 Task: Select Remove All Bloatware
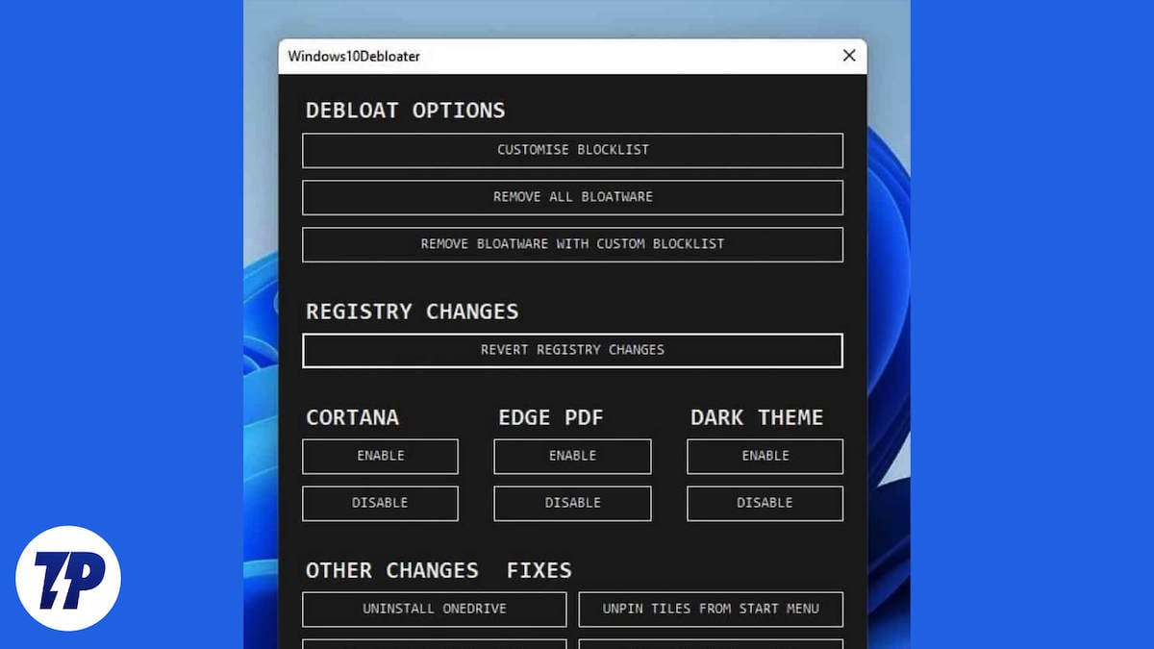tap(572, 197)
